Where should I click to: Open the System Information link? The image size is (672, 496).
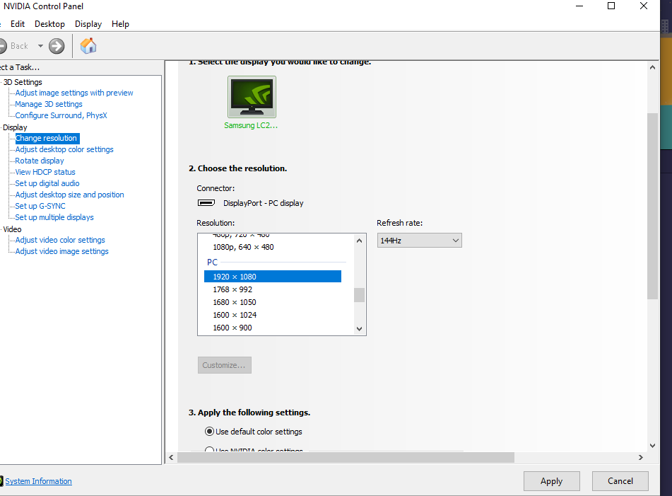click(x=39, y=481)
